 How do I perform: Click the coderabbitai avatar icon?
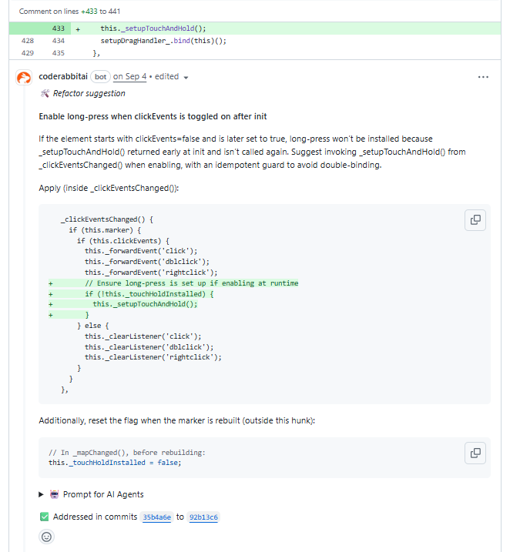pyautogui.click(x=24, y=77)
